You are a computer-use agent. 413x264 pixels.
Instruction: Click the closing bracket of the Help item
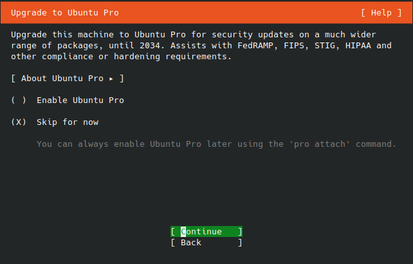click(x=399, y=13)
